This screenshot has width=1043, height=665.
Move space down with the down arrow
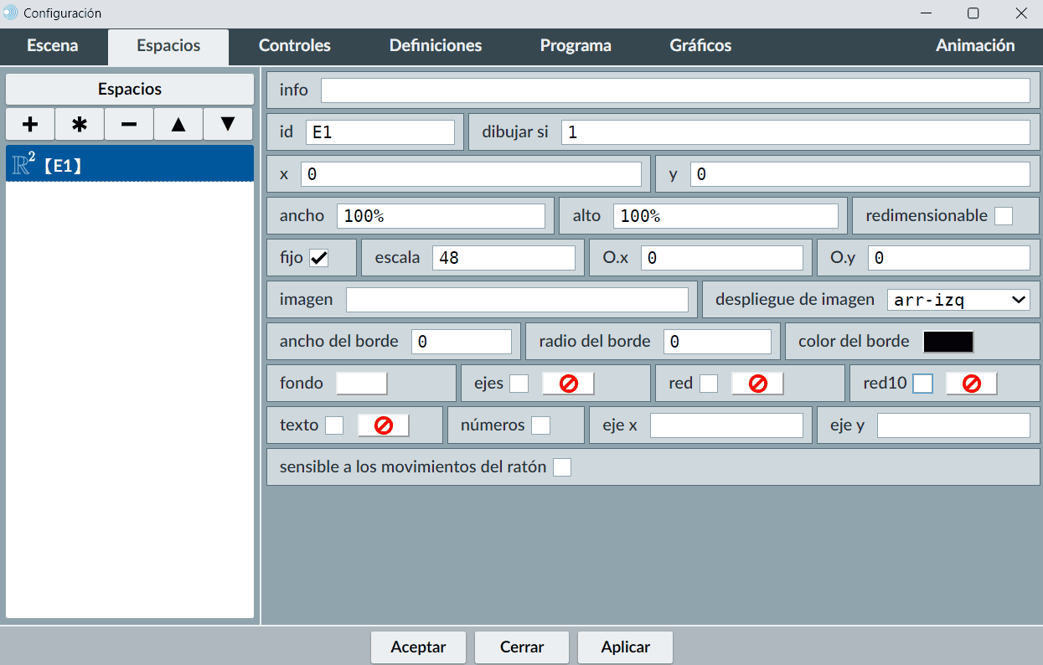pyautogui.click(x=228, y=124)
